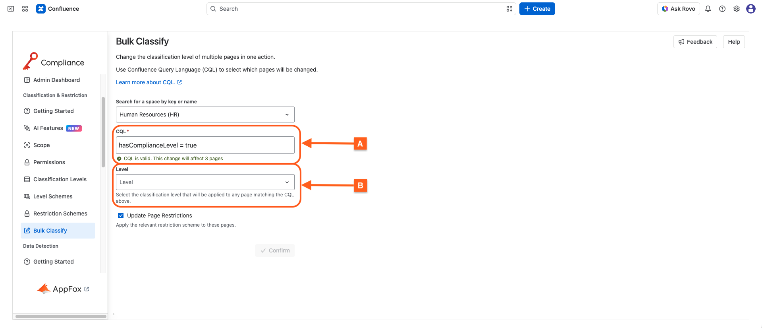Open the settings gear icon
The height and width of the screenshot is (328, 762).
coord(737,9)
